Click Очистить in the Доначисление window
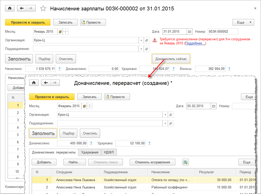The height and width of the screenshot is (194, 261). pos(90,133)
